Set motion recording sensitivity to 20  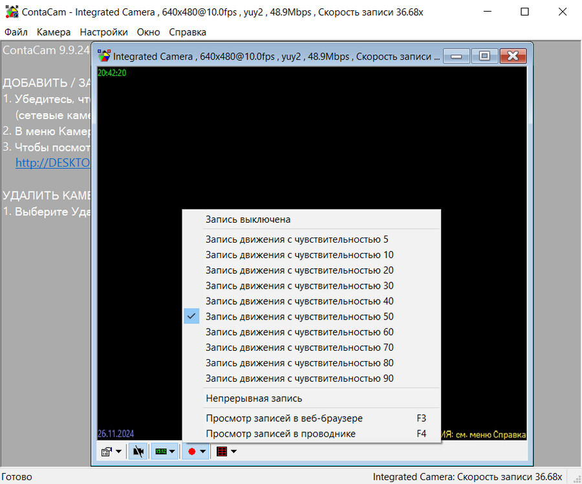[312, 270]
